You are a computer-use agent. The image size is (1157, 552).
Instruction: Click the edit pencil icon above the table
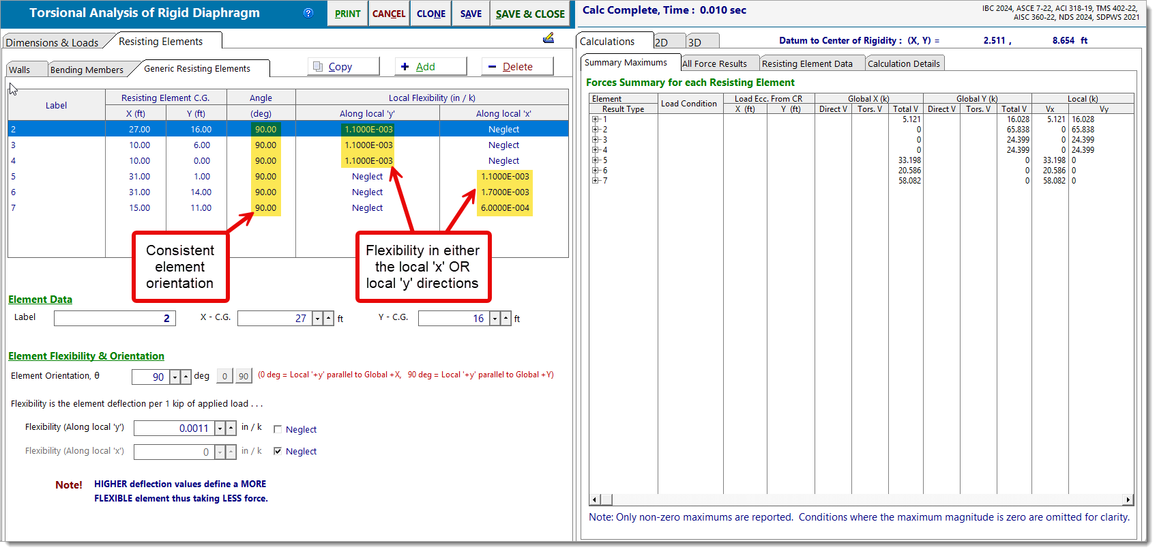point(548,38)
